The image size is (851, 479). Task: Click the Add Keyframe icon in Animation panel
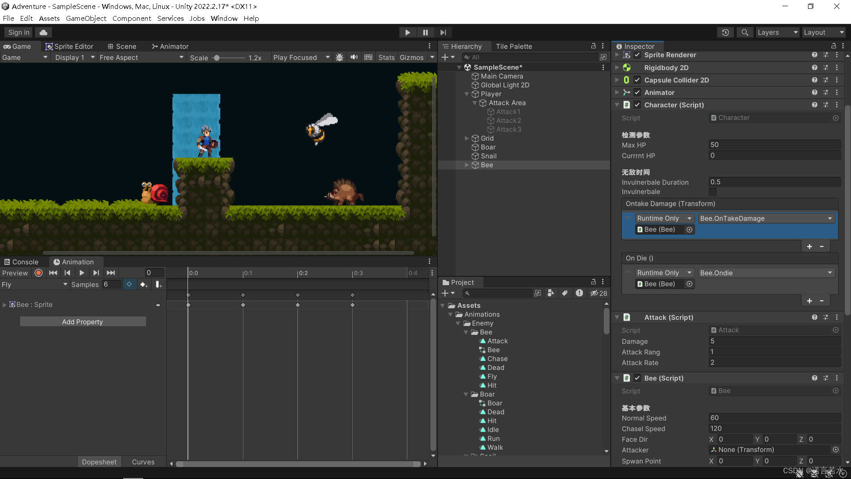144,284
